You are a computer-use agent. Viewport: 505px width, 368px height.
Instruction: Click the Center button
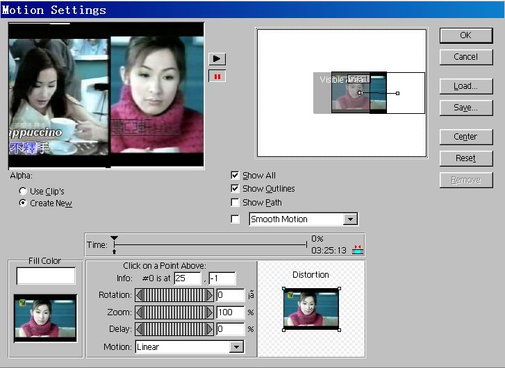click(x=465, y=137)
